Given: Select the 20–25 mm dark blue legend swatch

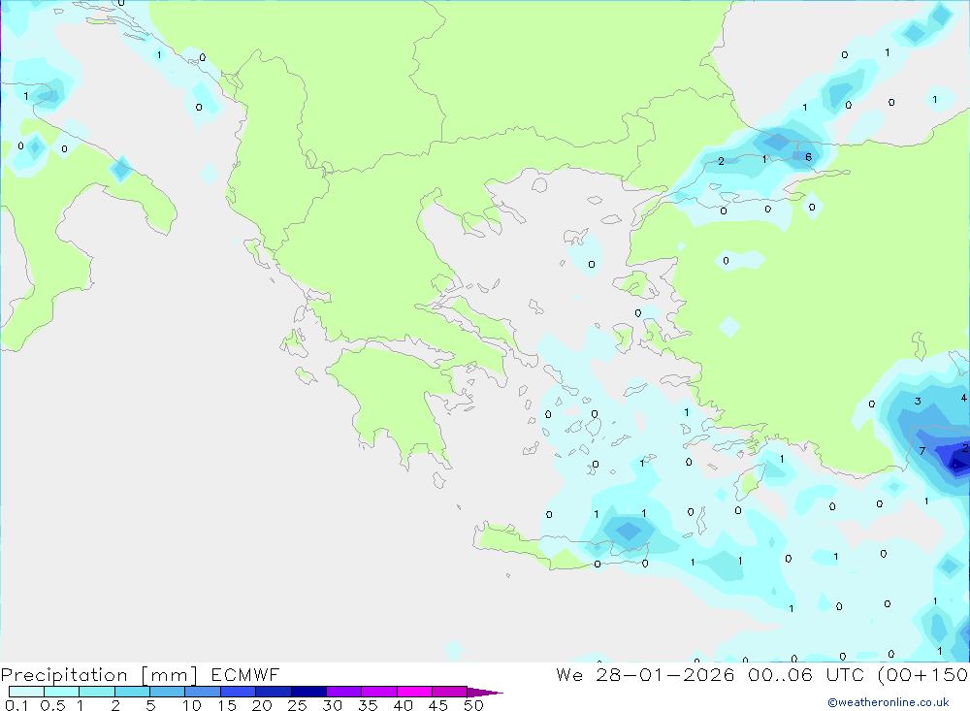Looking at the screenshot, I should coord(273,692).
